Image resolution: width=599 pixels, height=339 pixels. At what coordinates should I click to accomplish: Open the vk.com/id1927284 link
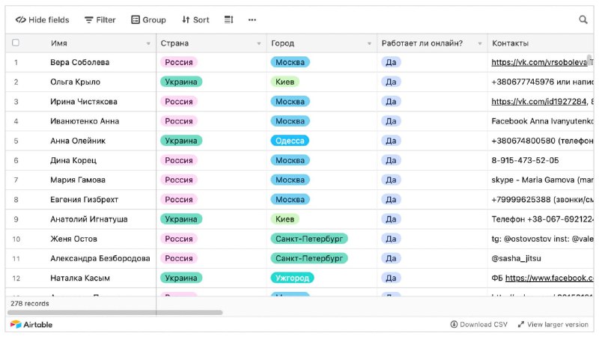tap(538, 102)
